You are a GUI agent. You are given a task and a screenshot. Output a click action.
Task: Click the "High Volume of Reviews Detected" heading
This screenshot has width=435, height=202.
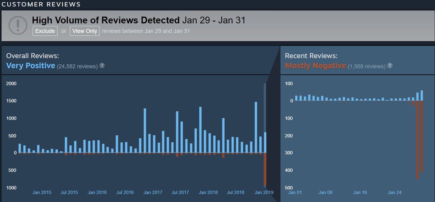[106, 20]
